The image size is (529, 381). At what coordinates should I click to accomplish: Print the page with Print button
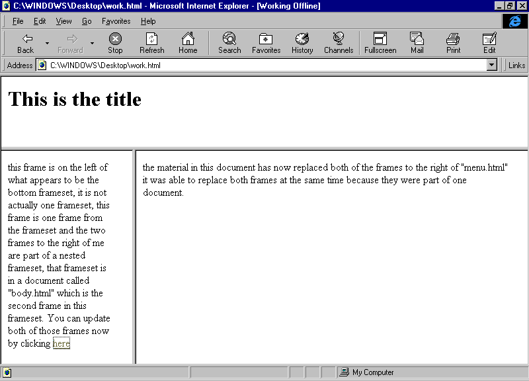click(453, 43)
